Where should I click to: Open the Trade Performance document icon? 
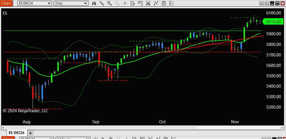164,3
